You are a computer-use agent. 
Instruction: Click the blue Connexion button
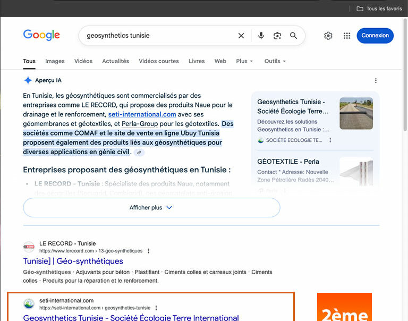click(x=375, y=36)
